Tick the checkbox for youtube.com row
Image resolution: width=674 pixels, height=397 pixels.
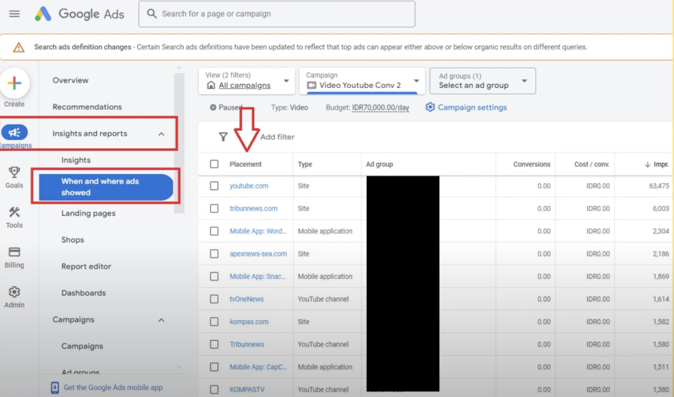(214, 186)
